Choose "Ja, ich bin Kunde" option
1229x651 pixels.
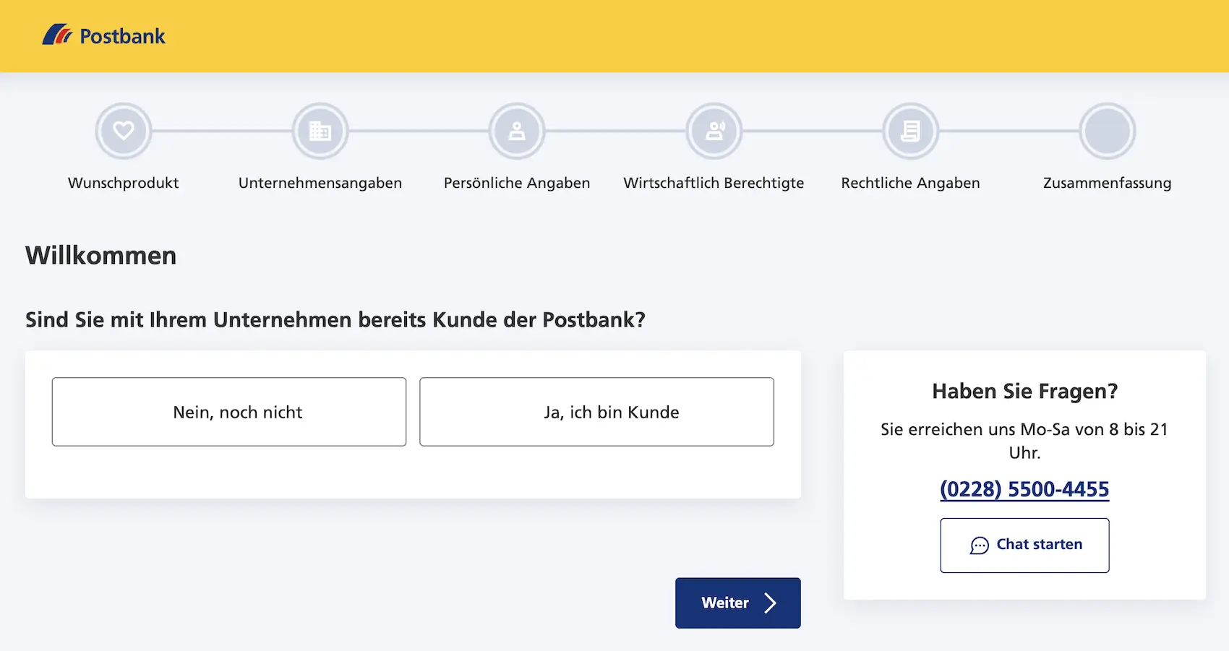596,412
